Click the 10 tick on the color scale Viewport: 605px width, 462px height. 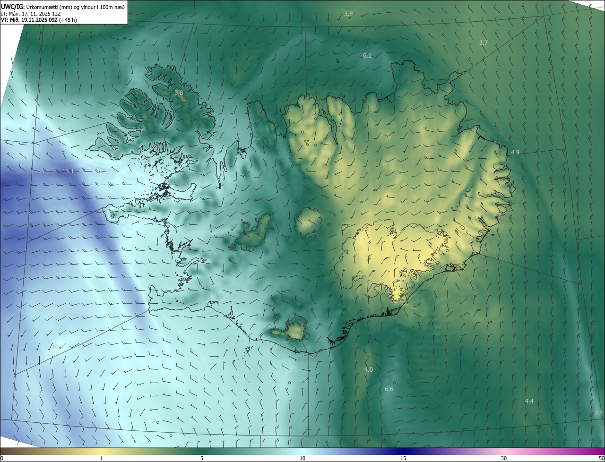tap(302, 459)
